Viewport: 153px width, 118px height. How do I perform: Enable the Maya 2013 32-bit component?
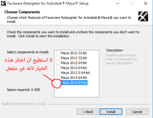(58, 58)
